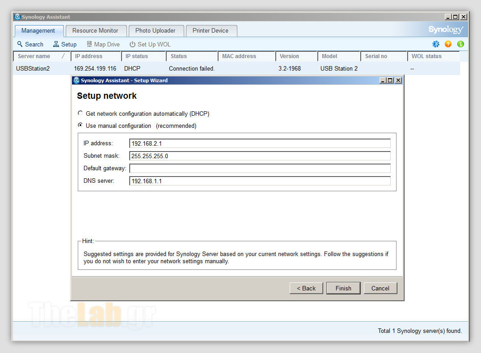
Task: Sort by IP status column header
Action: pyautogui.click(x=143, y=56)
